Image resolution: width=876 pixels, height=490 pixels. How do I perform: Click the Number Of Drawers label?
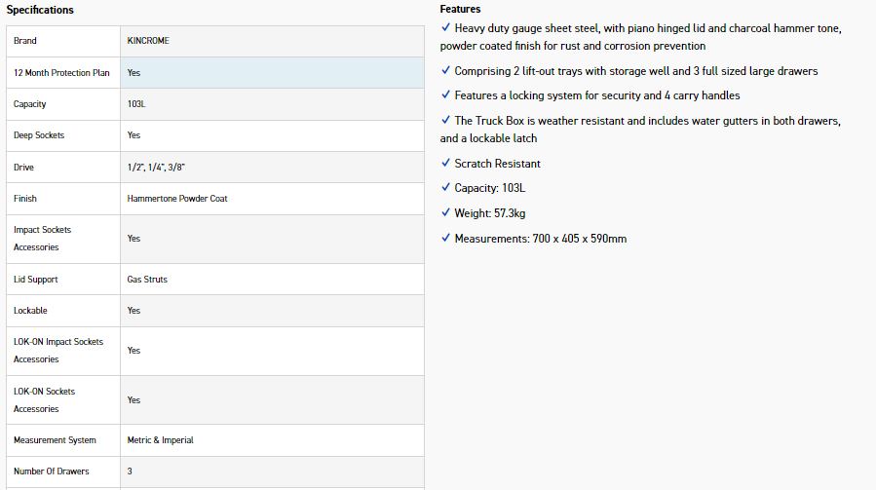[x=51, y=471]
